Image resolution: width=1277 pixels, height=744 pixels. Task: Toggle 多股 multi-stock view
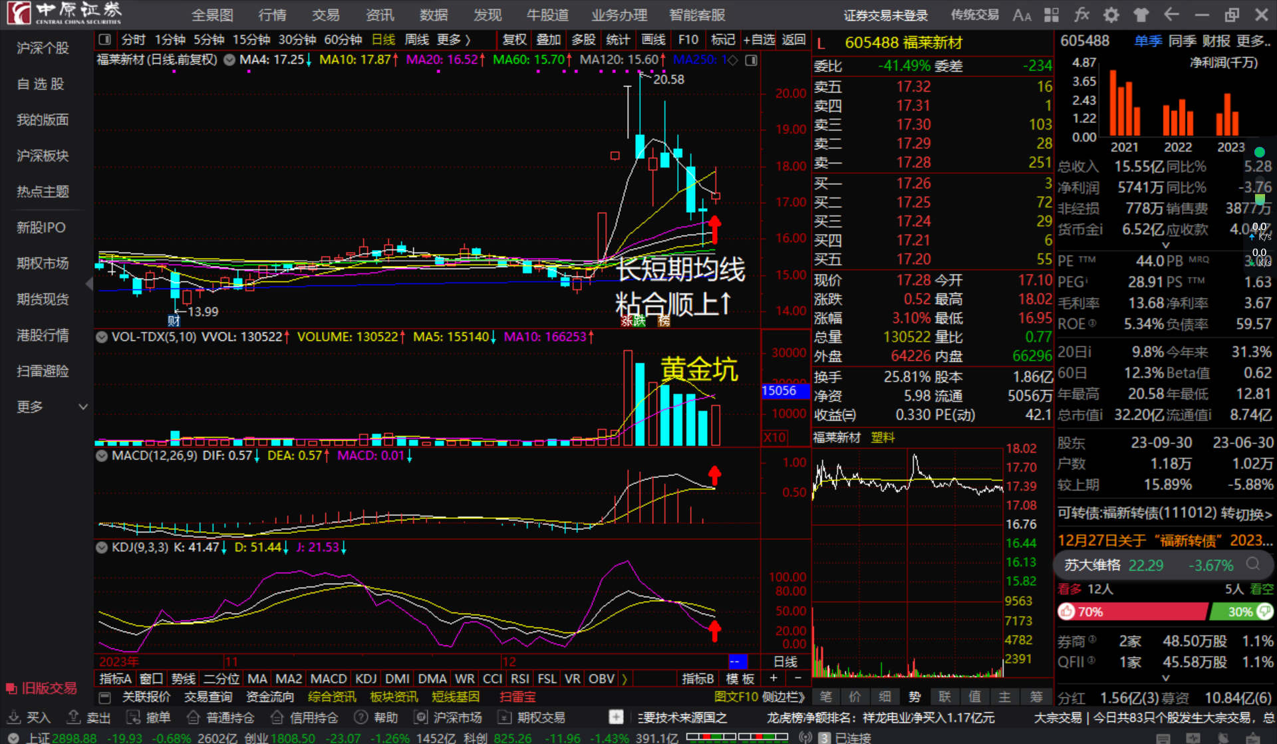[x=583, y=40]
